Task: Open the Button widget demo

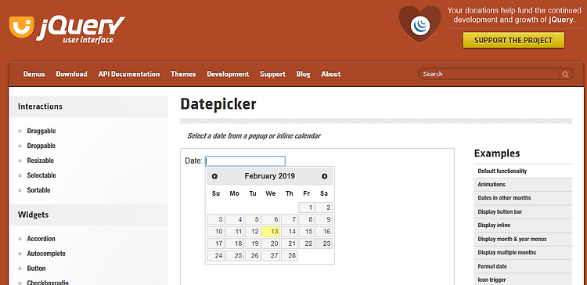Action: [36, 269]
